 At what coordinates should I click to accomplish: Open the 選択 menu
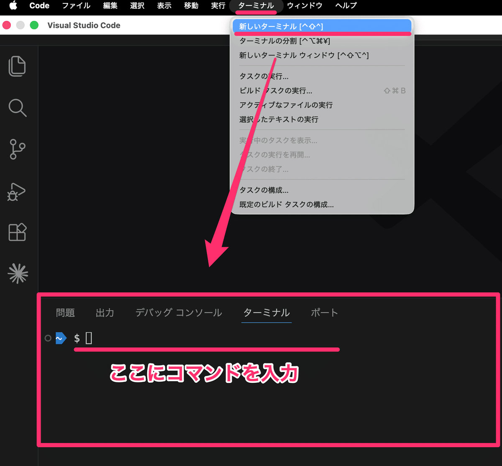pyautogui.click(x=137, y=5)
